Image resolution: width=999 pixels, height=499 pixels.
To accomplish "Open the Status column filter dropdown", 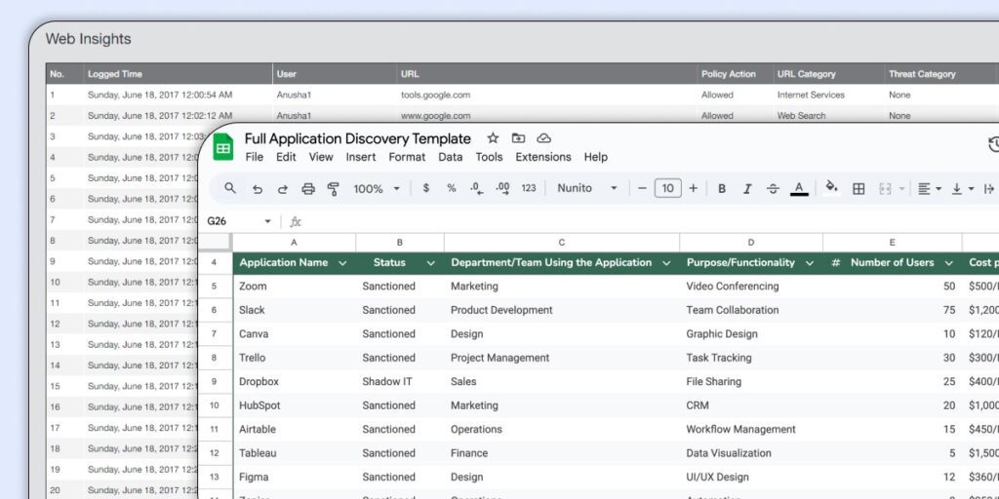I will [x=430, y=263].
